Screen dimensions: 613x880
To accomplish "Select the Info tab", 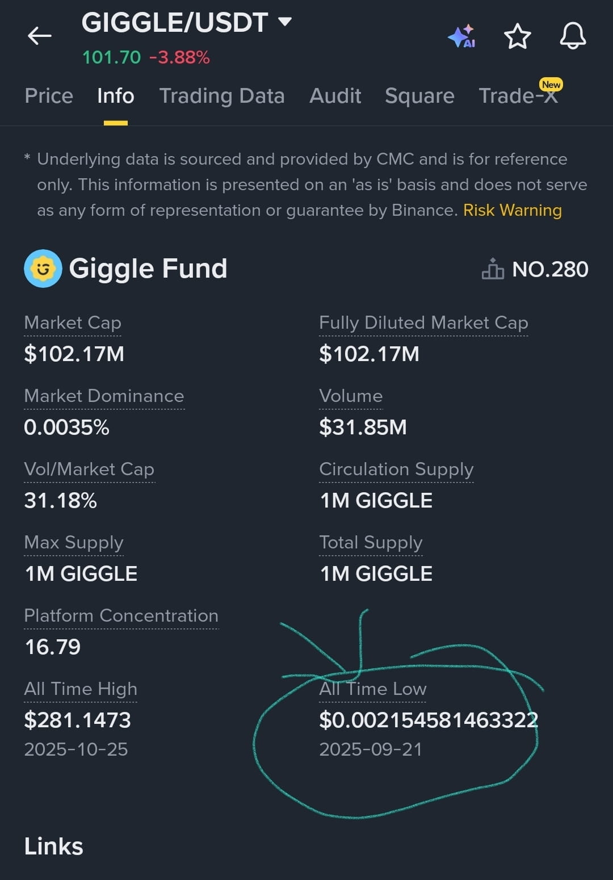I will tap(115, 95).
